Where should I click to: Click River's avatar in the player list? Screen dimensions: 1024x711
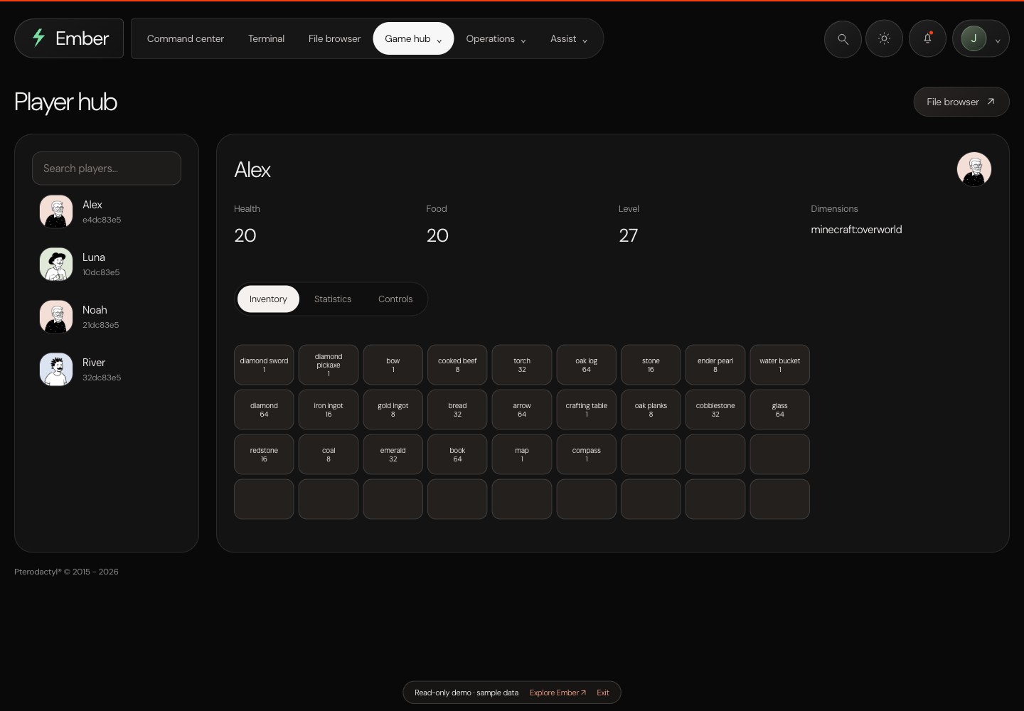56,370
